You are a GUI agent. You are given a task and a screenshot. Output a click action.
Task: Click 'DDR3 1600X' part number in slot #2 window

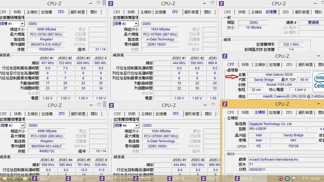click(160, 44)
